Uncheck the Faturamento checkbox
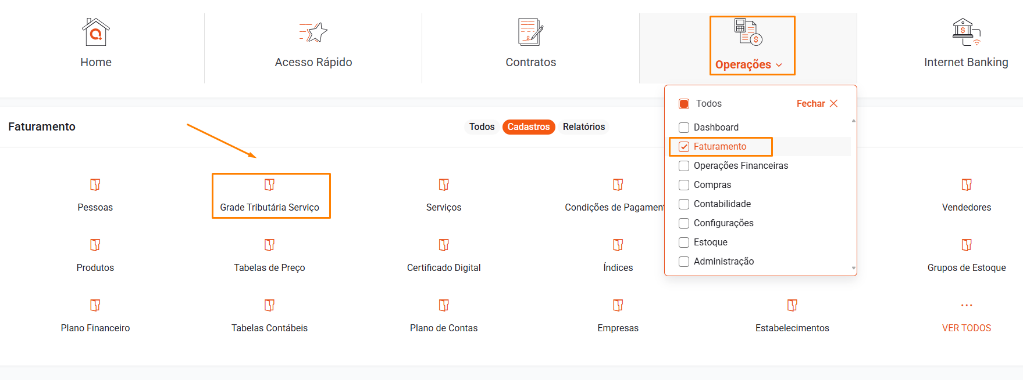The image size is (1023, 380). click(x=685, y=147)
